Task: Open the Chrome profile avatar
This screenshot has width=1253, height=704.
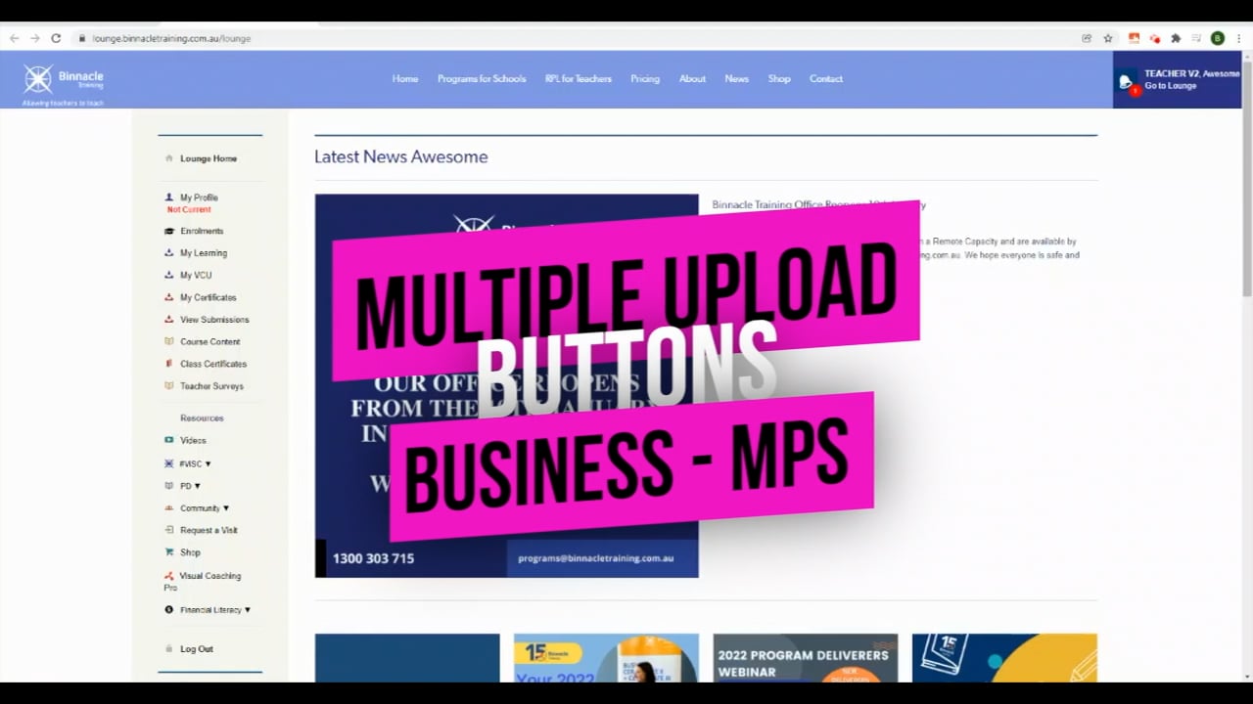Action: (x=1218, y=38)
